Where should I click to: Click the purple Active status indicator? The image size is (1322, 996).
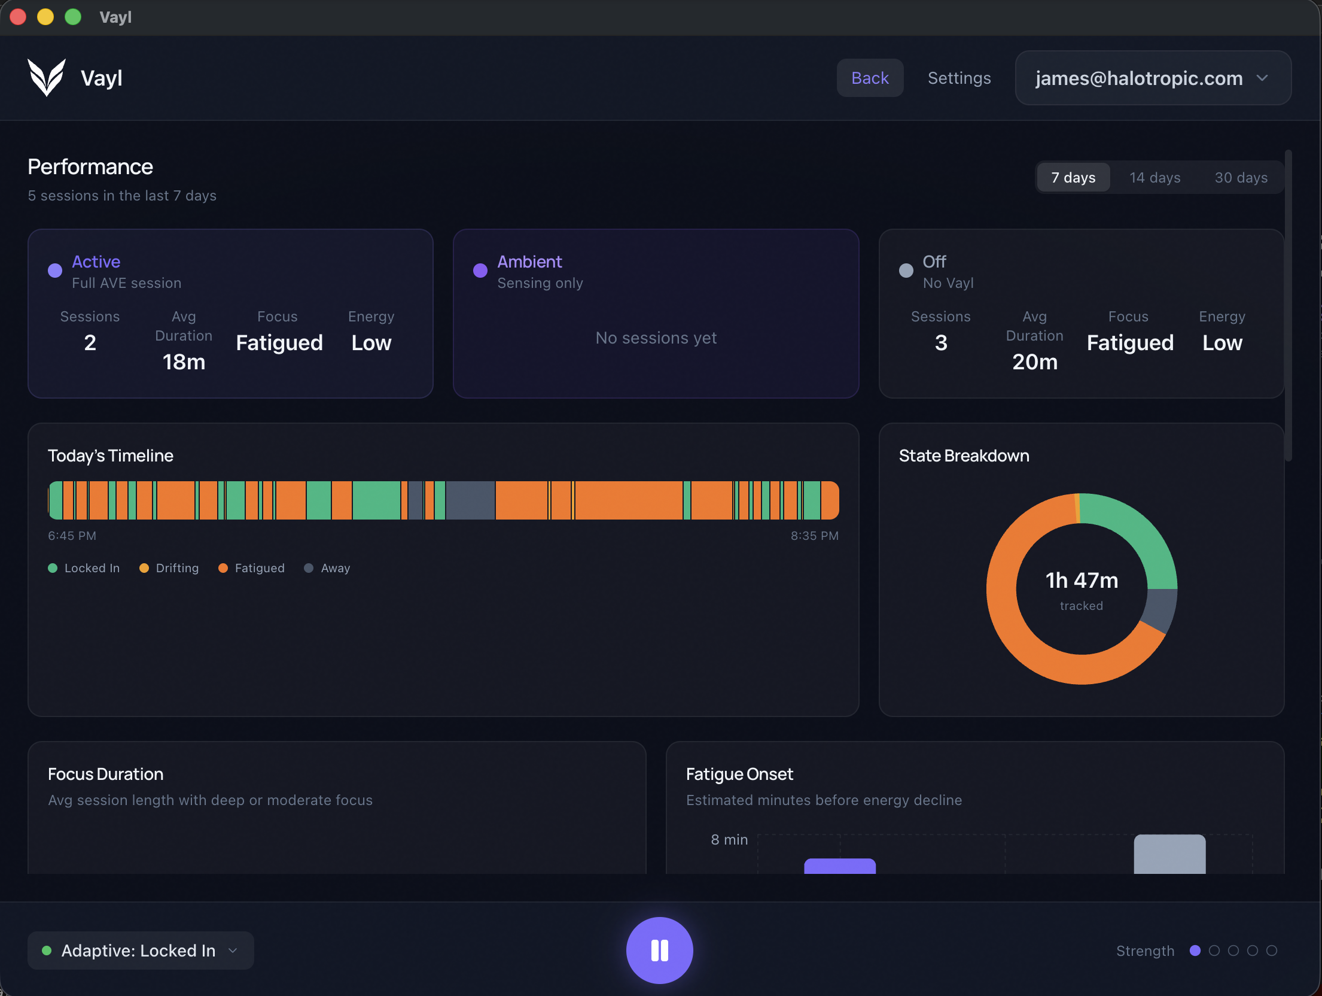click(54, 271)
